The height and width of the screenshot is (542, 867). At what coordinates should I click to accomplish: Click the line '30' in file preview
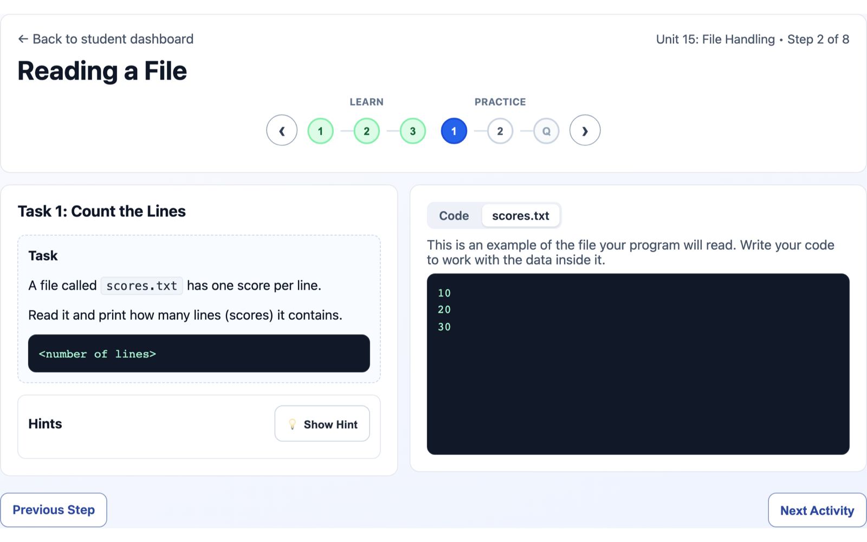click(444, 327)
